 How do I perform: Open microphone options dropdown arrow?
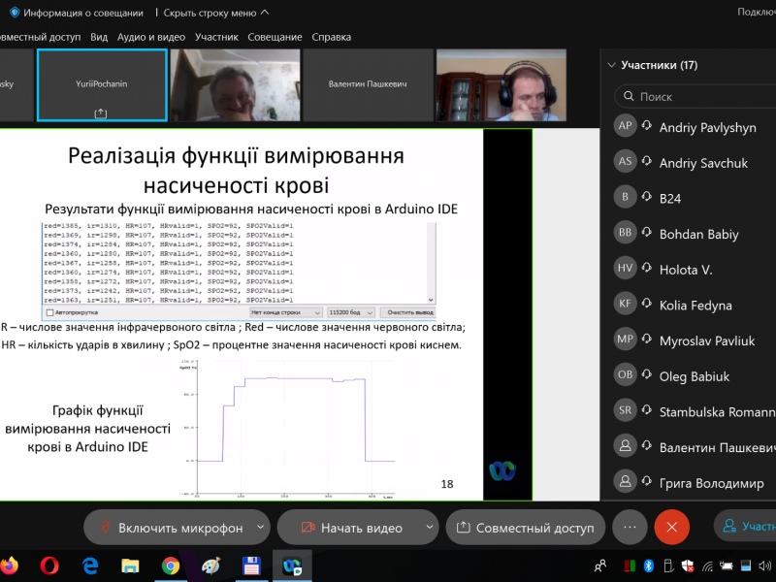[x=259, y=527]
